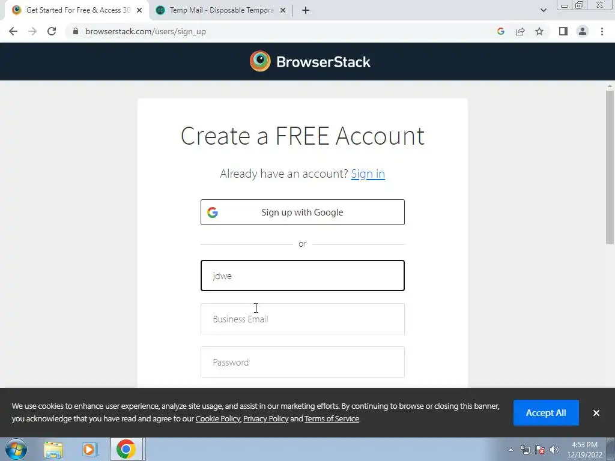Select the Get Started For Free tab
615x461 pixels.
(77, 11)
